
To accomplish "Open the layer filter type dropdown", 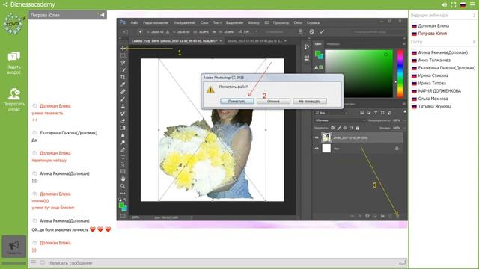I will click(x=332, y=113).
